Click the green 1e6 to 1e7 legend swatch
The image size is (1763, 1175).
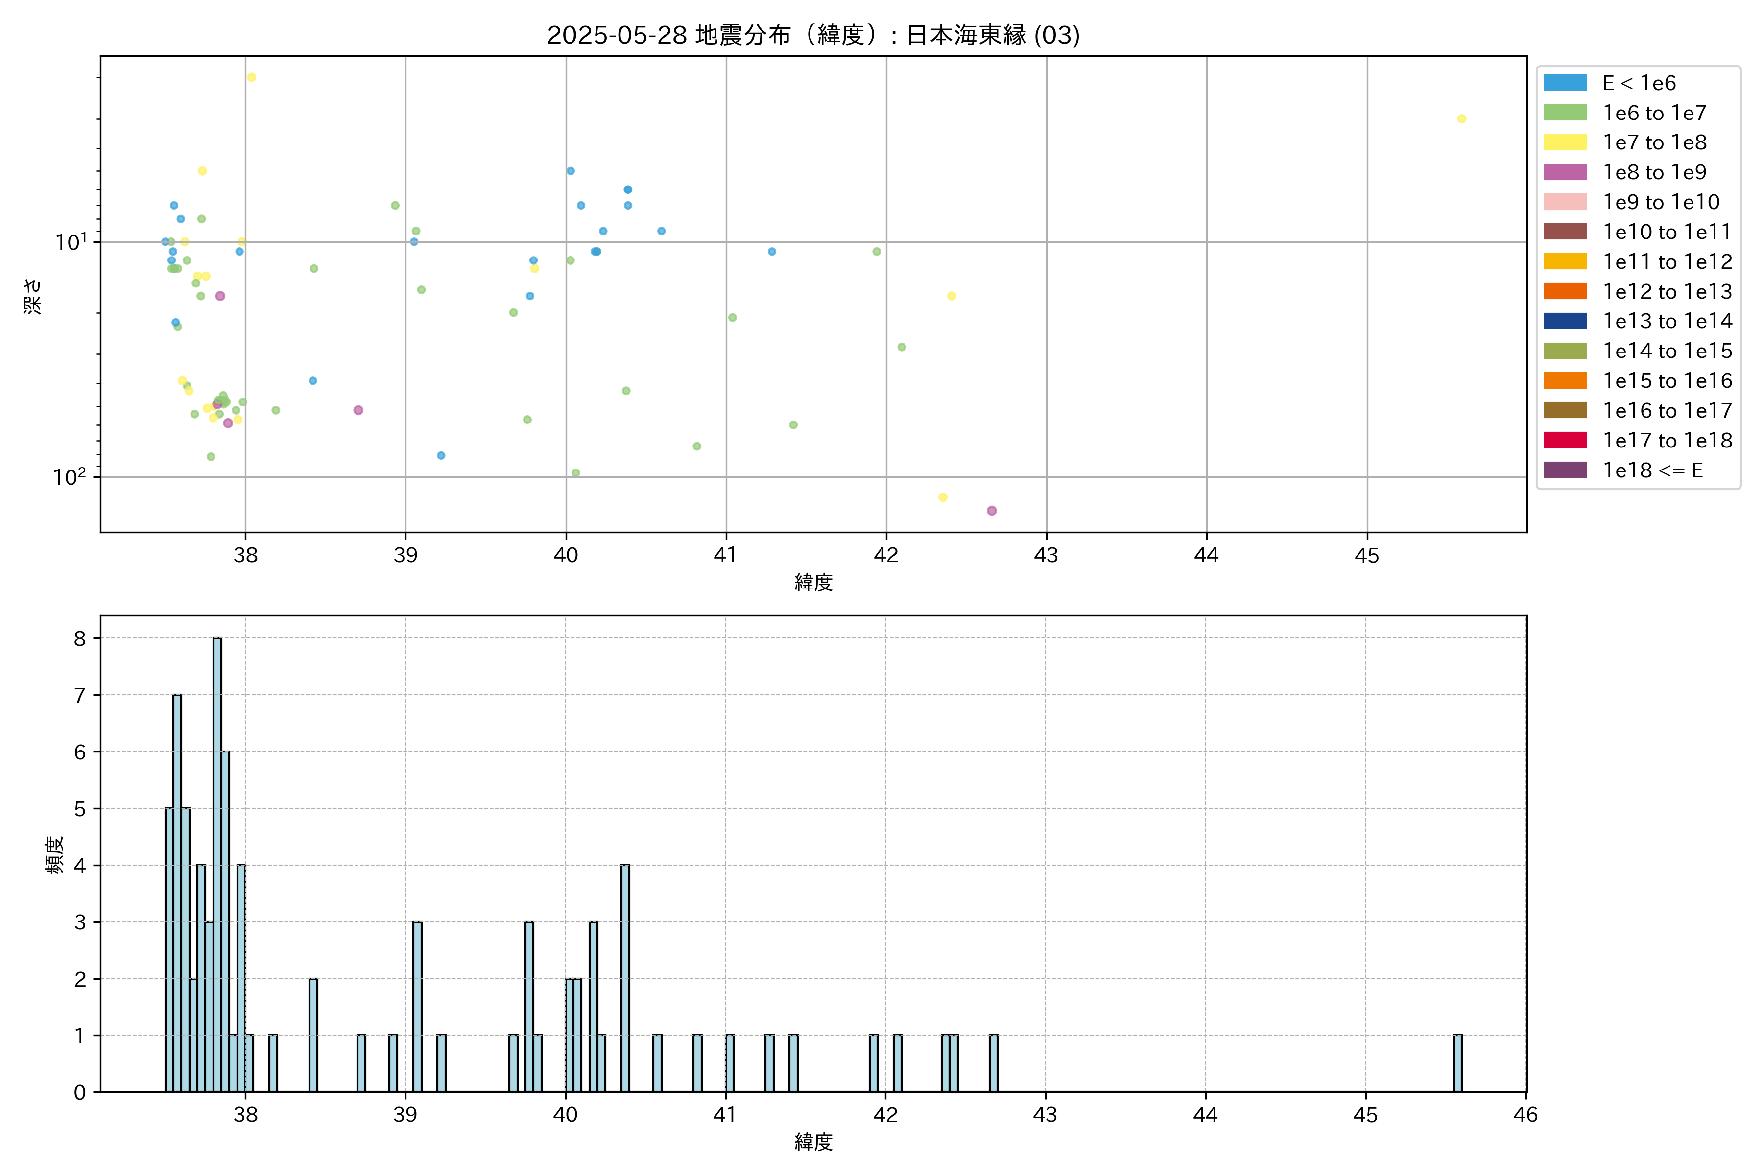tap(1564, 113)
